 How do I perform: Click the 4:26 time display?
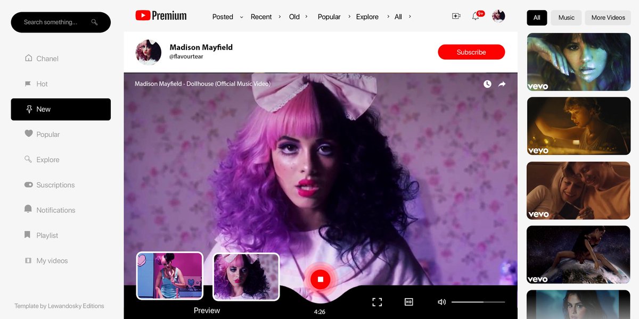[319, 312]
